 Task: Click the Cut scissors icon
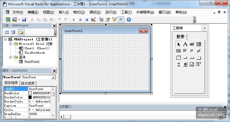[32, 19]
